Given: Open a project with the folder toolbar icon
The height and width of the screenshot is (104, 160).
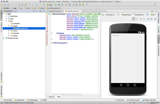Looking at the screenshot, I should [2, 5].
